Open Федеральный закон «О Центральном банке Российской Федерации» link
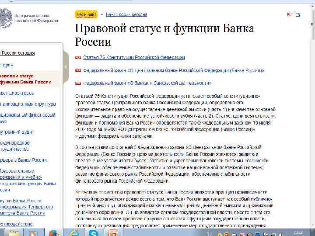Screen dimensions: 315x236 click(x=174, y=70)
